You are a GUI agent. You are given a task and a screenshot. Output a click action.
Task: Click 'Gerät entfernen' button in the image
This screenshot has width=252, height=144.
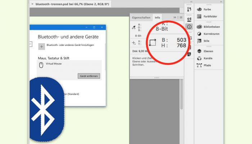click(89, 76)
